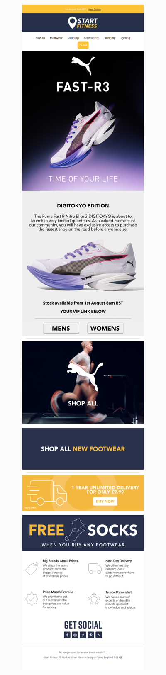
Task: Open the Facebook social icon
Action: [x=67, y=635]
